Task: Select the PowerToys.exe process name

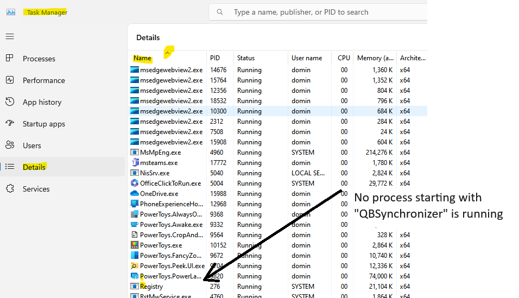Action: [x=161, y=245]
